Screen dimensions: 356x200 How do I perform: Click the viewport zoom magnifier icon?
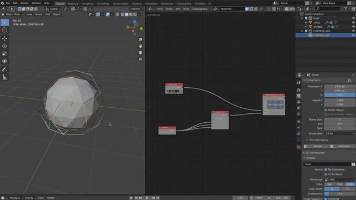(140, 39)
